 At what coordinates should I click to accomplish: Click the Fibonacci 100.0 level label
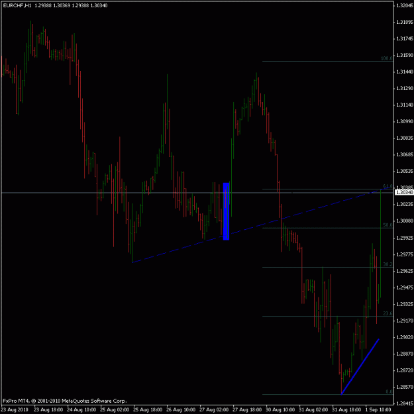(387, 58)
